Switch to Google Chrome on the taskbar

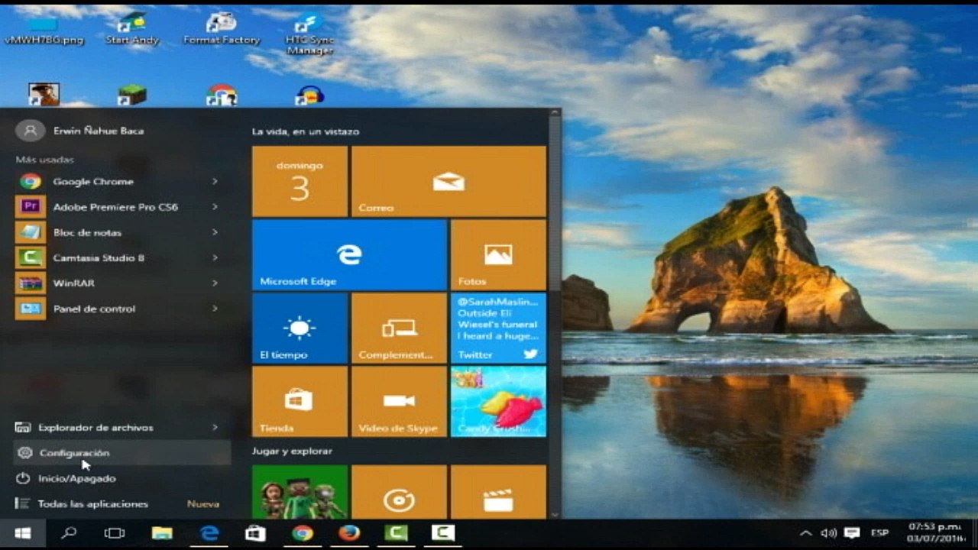(303, 533)
